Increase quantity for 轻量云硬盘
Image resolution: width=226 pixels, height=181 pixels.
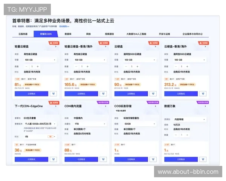click(x=38, y=66)
